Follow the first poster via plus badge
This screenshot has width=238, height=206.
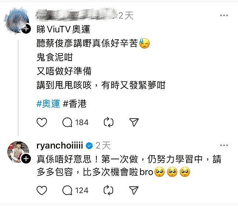click(26, 29)
